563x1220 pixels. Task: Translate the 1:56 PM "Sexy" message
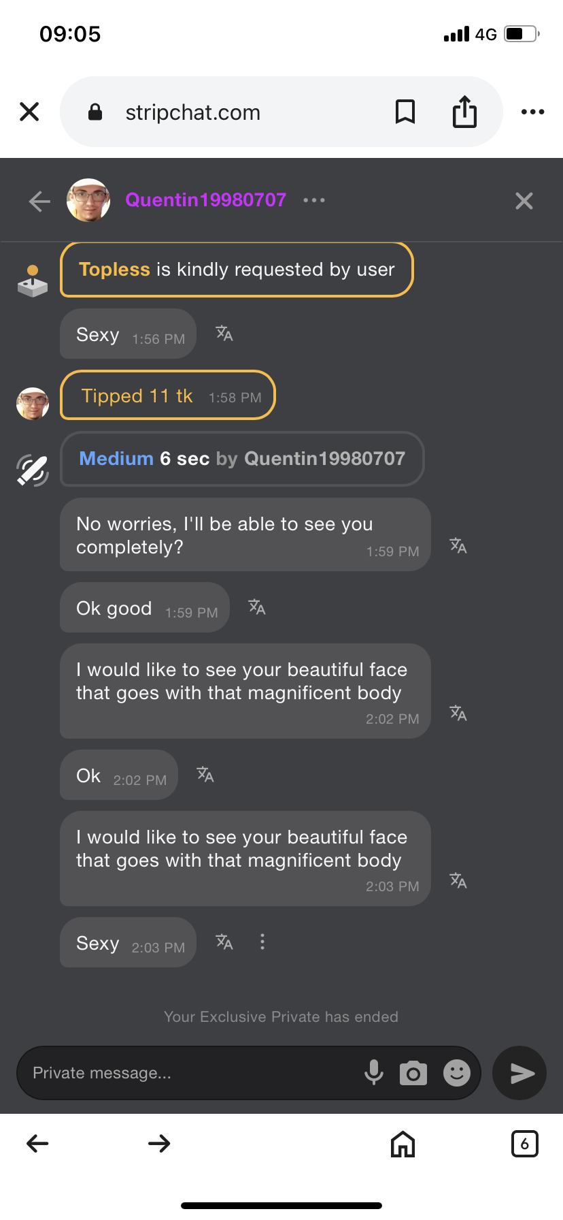[224, 333]
